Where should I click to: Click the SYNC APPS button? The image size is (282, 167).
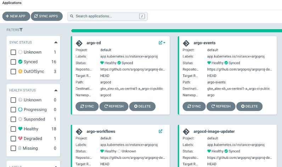[47, 16]
